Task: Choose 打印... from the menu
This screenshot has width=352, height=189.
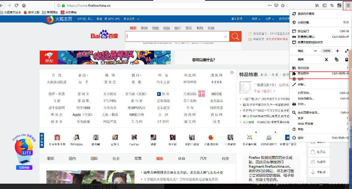Action: coord(320,104)
